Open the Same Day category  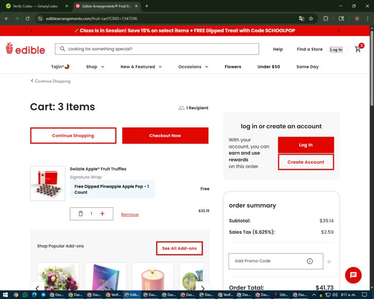[x=307, y=67]
